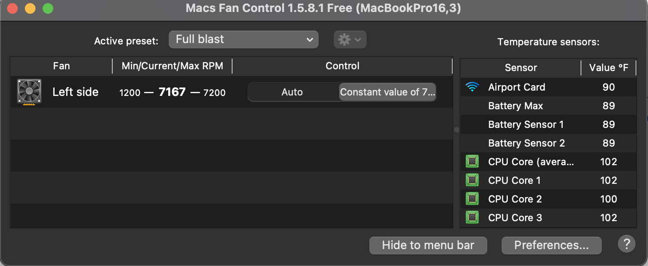Enable constant value fan control
The width and height of the screenshot is (648, 266).
click(x=387, y=92)
